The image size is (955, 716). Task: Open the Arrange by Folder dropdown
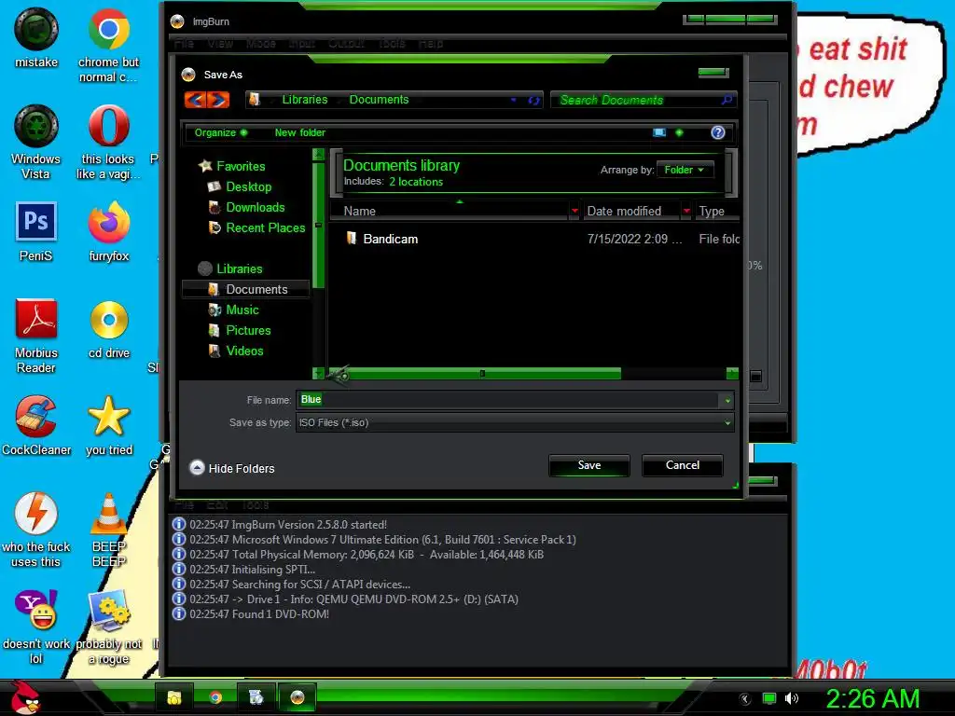[685, 170]
